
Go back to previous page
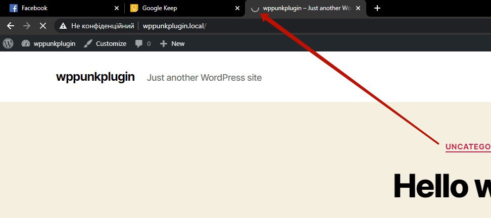pos(11,26)
